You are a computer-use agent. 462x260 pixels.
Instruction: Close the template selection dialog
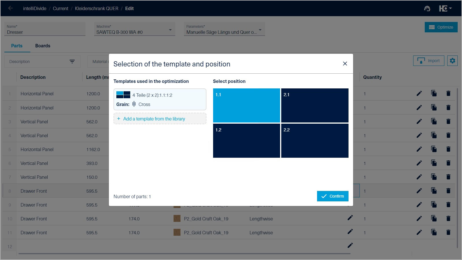point(345,64)
